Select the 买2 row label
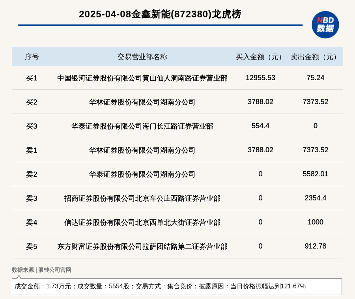This screenshot has height=299, width=355. coord(32,102)
